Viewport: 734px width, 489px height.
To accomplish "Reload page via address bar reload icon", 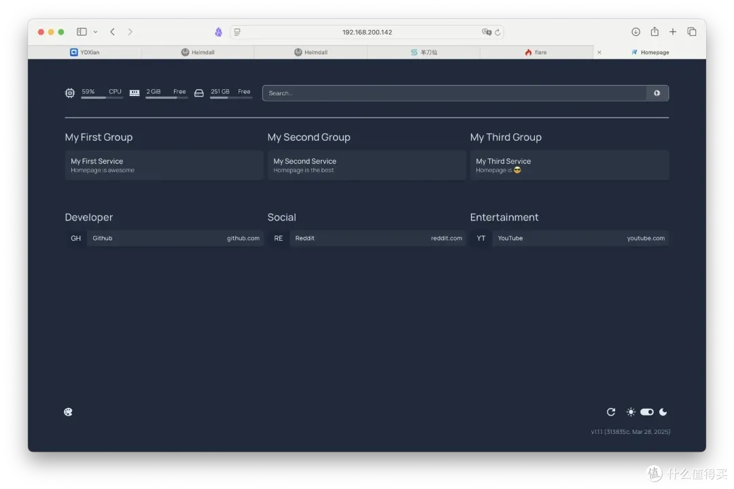I will tap(497, 33).
